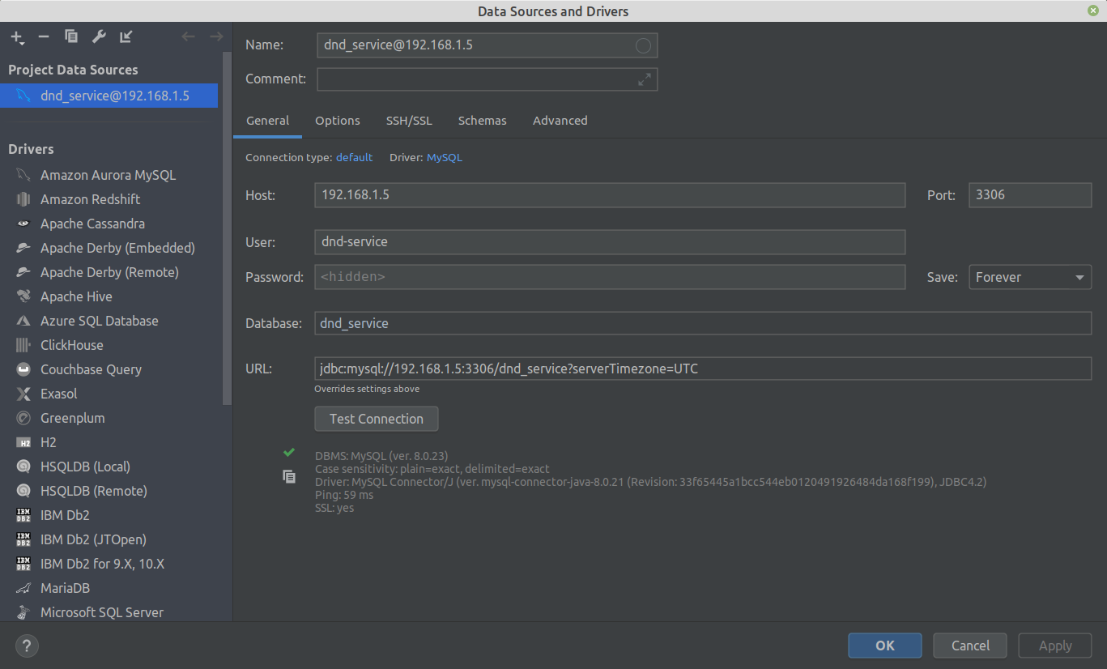Switch to the Options tab
This screenshot has height=669, width=1107.
click(338, 121)
